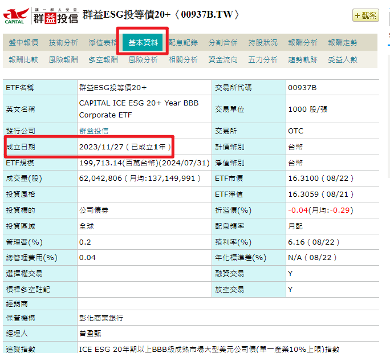Open the 淨值表格 tab
The width and height of the screenshot is (390, 353).
pos(103,43)
